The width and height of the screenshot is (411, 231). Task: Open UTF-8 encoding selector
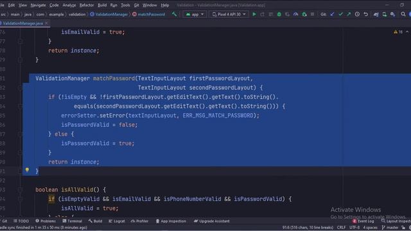pyautogui.click(x=354, y=227)
